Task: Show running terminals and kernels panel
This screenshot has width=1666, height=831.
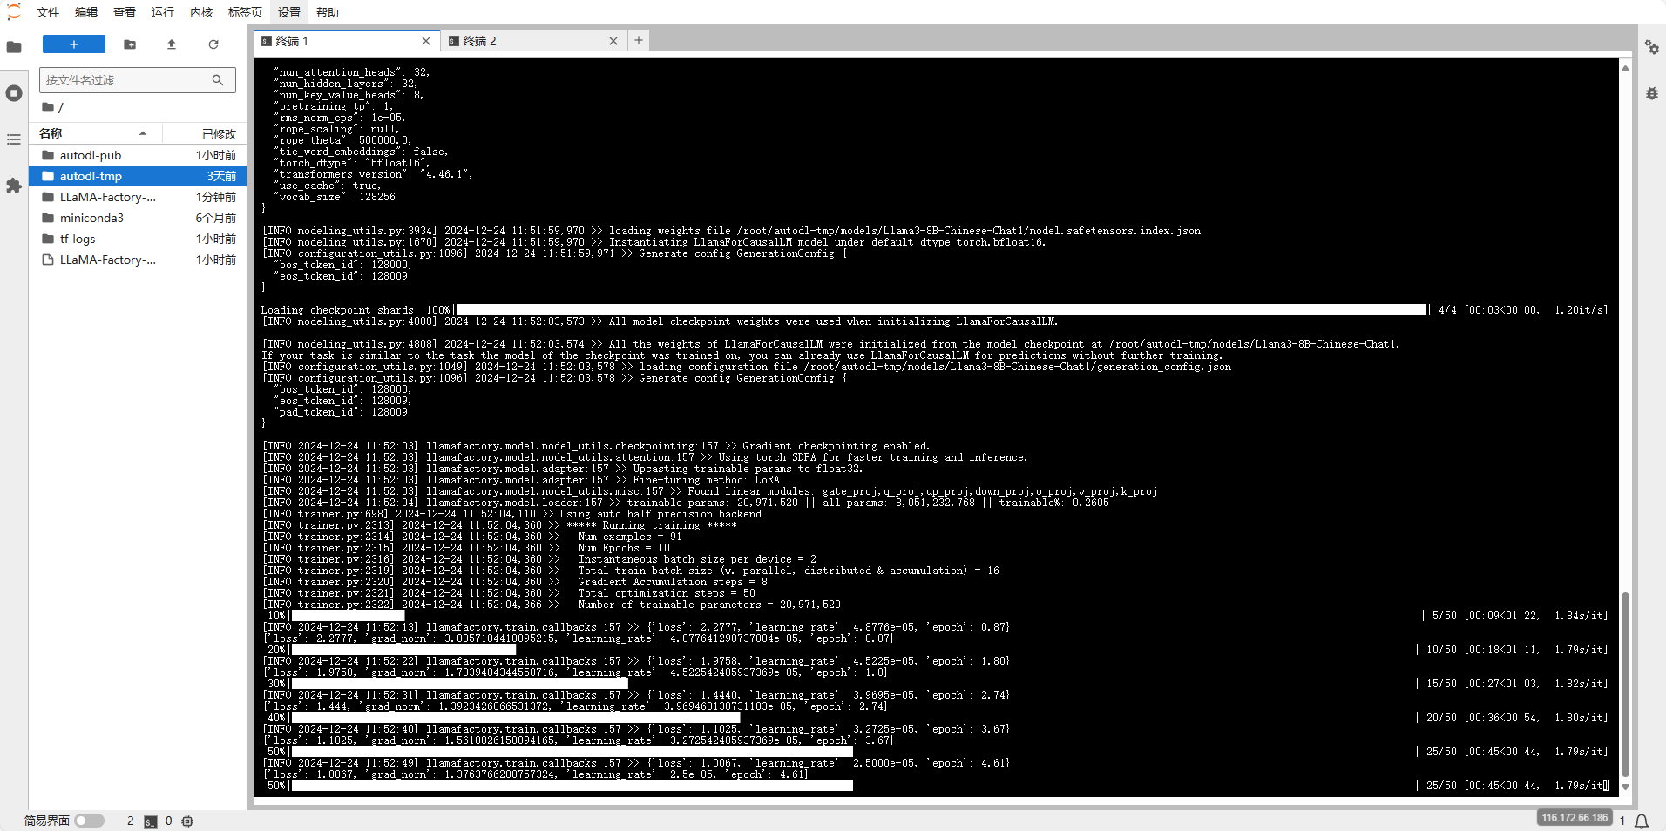Action: [14, 93]
